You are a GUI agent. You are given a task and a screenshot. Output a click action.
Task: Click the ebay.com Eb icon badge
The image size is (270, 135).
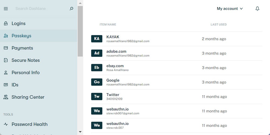click(x=97, y=68)
